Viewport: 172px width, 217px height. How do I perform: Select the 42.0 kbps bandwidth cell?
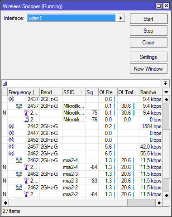151,147
